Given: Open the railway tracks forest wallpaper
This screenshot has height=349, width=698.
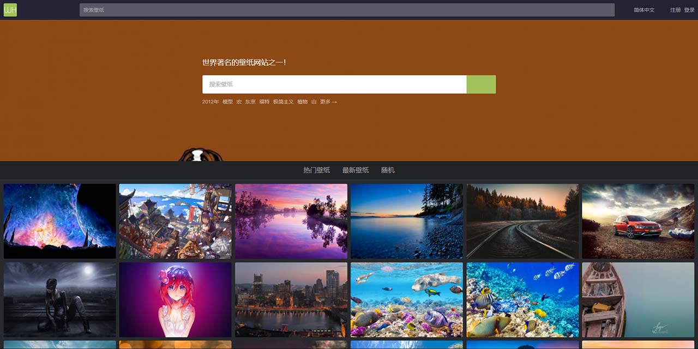Looking at the screenshot, I should coord(522,221).
